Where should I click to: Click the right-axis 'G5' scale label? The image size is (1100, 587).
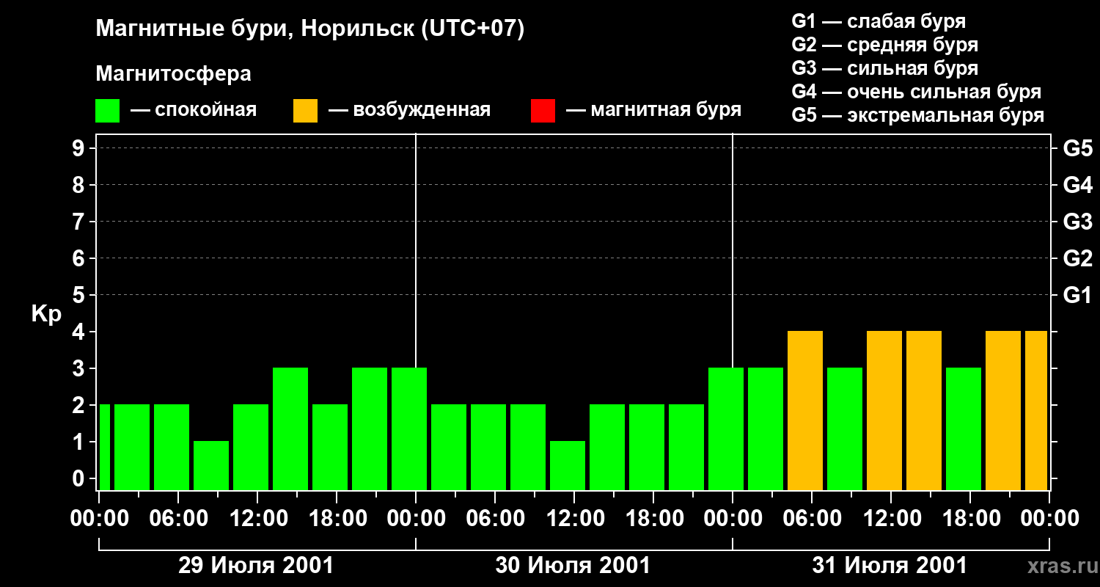(1077, 148)
